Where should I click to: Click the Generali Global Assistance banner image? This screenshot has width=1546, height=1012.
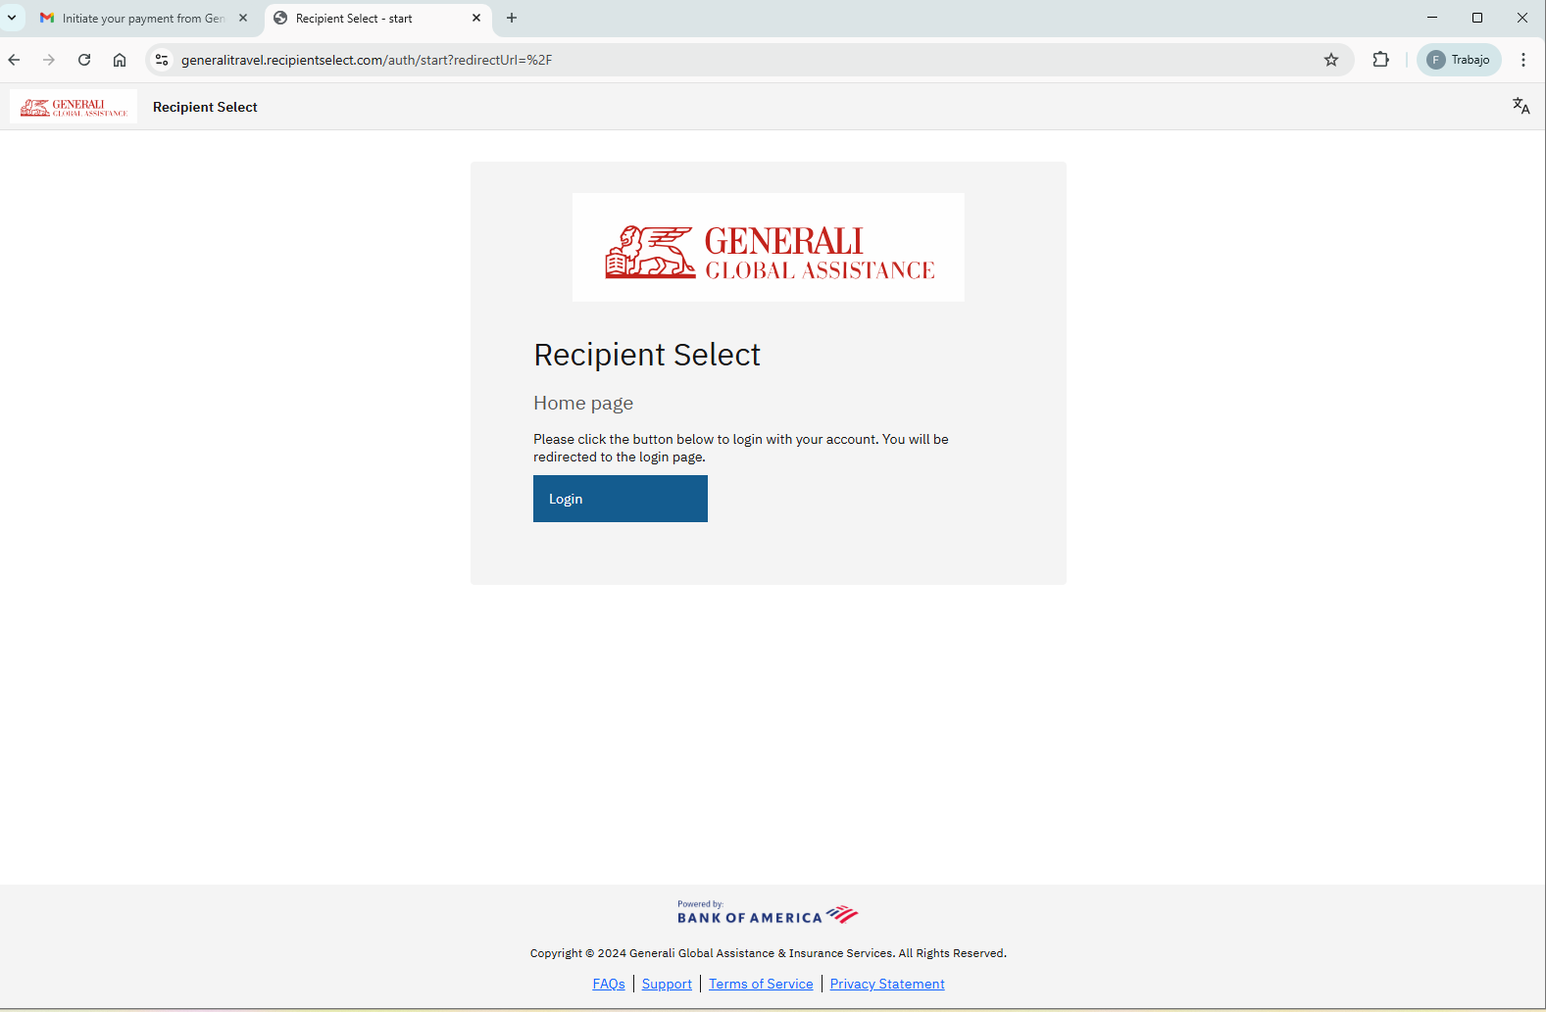(x=769, y=247)
